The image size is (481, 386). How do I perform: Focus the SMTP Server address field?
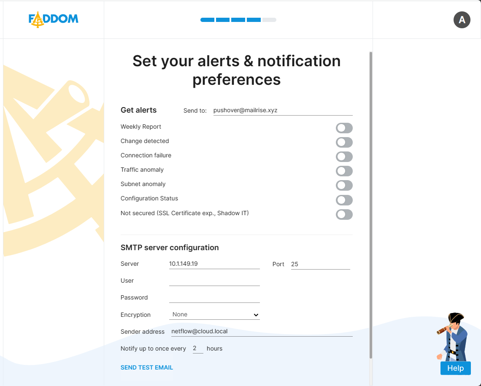(214, 264)
